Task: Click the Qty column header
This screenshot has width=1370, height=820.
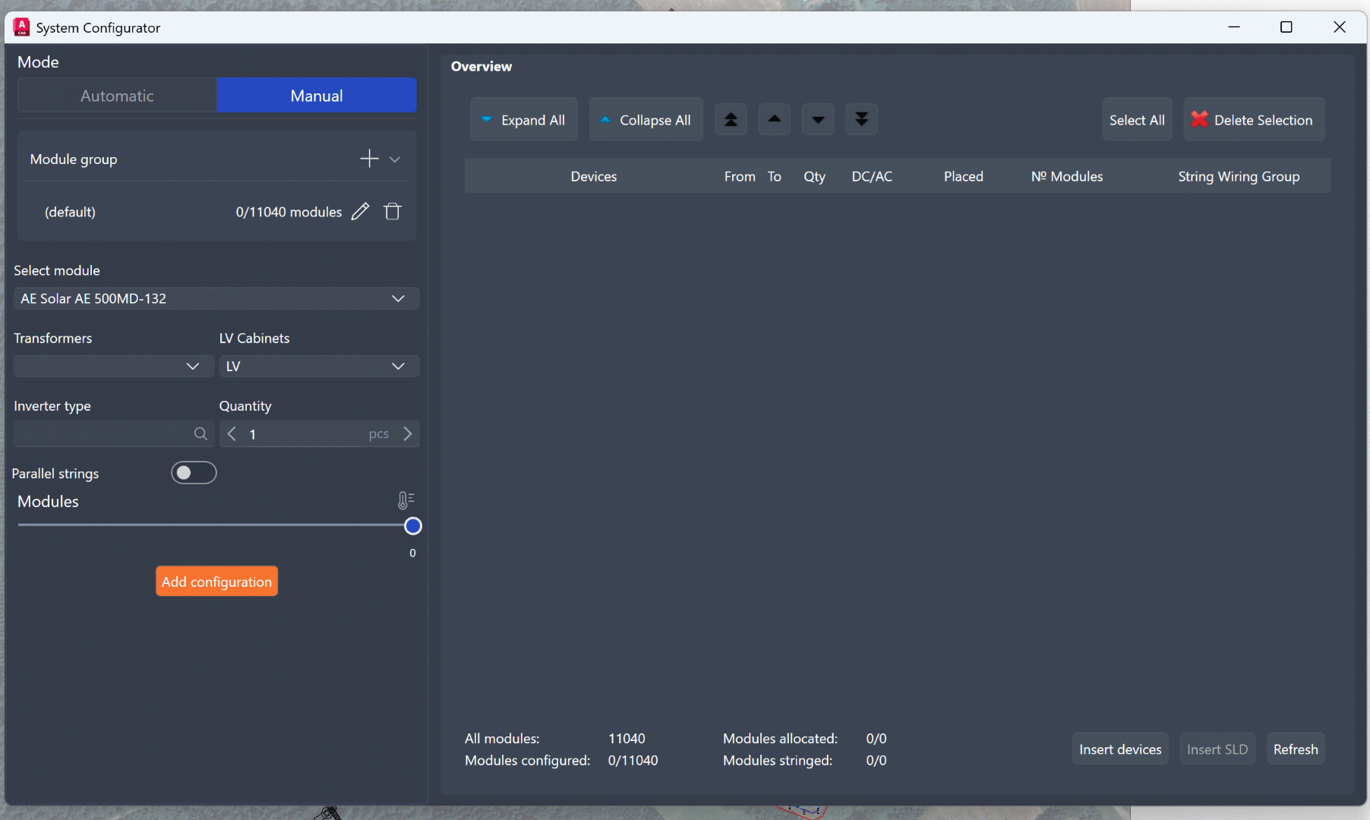Action: (814, 176)
